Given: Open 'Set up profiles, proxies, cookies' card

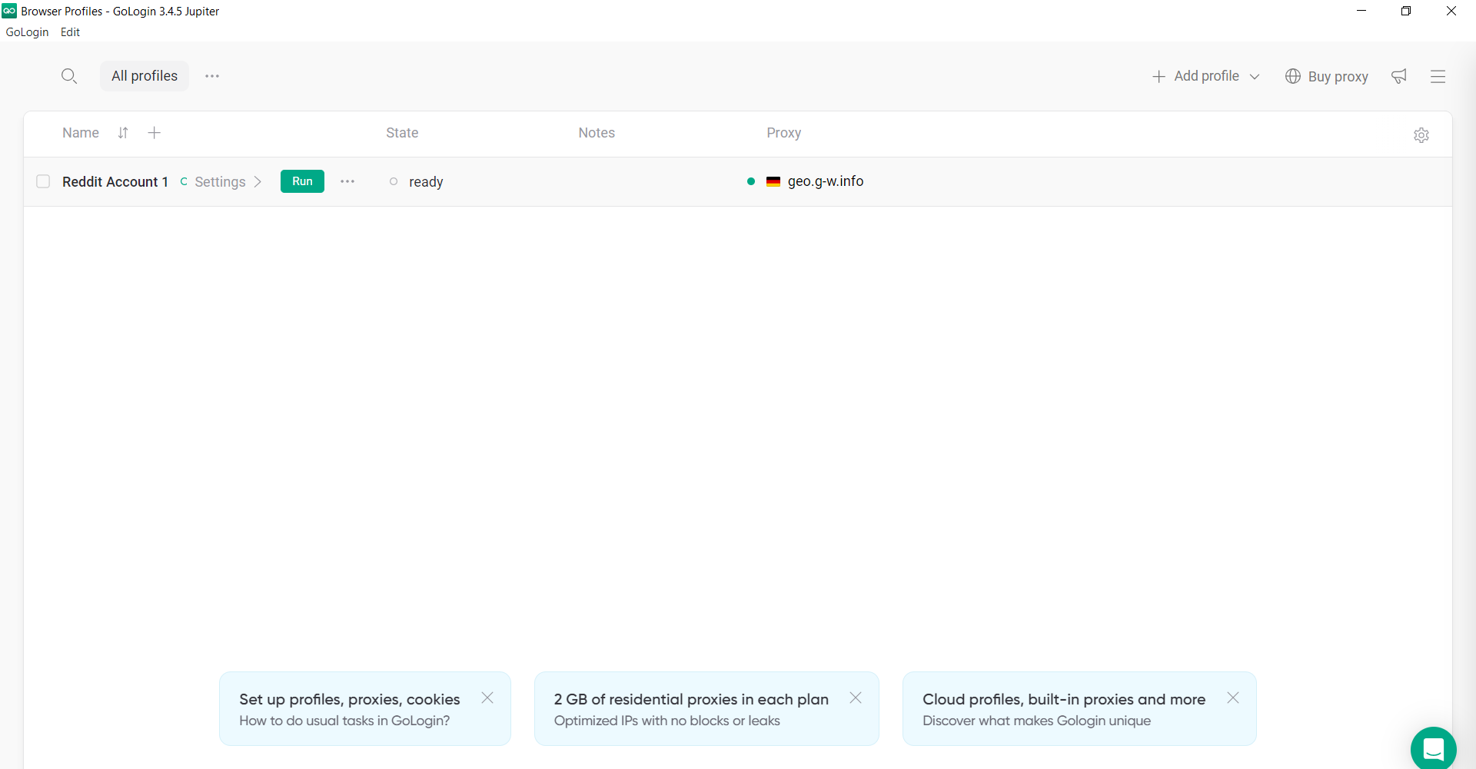Looking at the screenshot, I should [x=365, y=708].
